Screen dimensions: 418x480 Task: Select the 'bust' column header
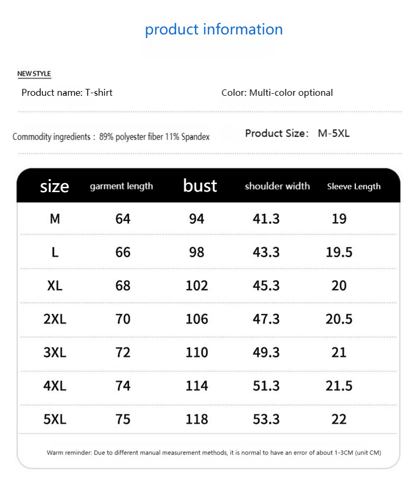tap(200, 186)
